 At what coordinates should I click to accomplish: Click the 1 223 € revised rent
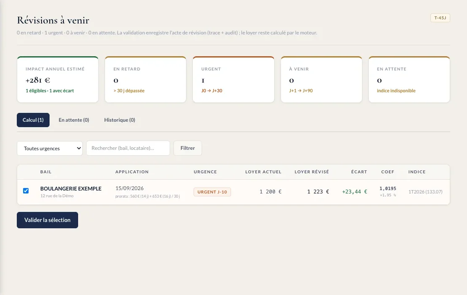[x=318, y=192]
